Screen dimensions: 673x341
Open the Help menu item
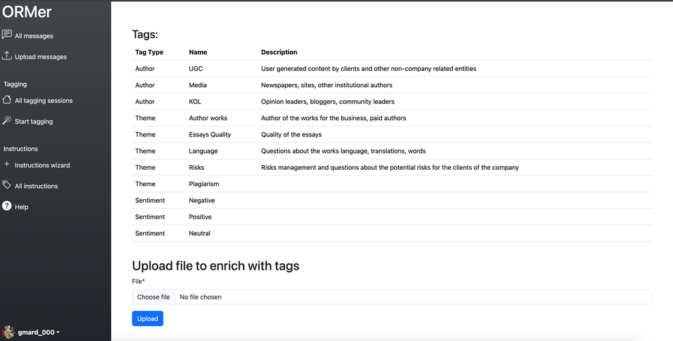pos(22,207)
